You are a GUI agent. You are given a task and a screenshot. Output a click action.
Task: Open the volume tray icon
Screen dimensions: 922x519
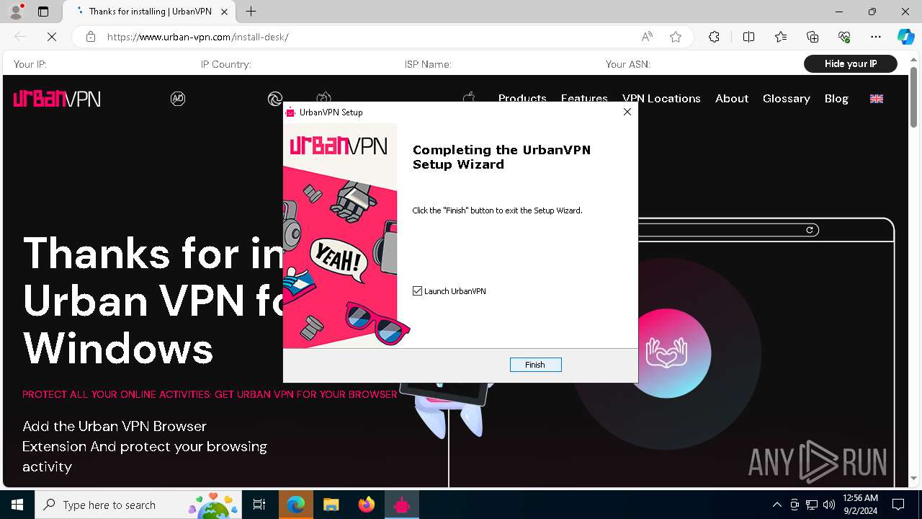point(828,505)
